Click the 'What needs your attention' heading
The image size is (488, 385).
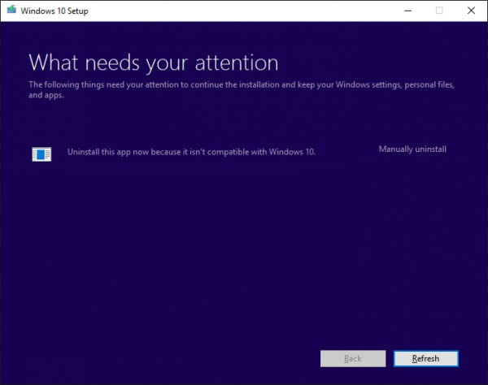click(x=154, y=63)
